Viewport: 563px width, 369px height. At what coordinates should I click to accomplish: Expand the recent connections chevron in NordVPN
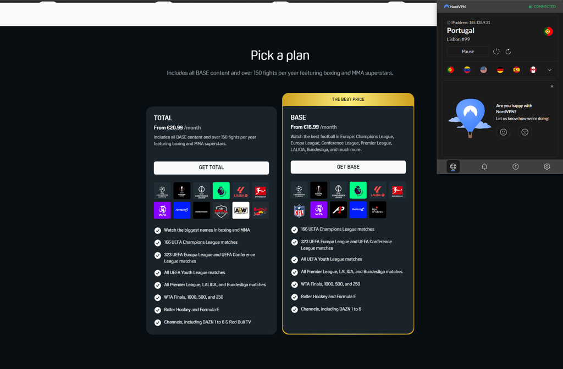[549, 70]
